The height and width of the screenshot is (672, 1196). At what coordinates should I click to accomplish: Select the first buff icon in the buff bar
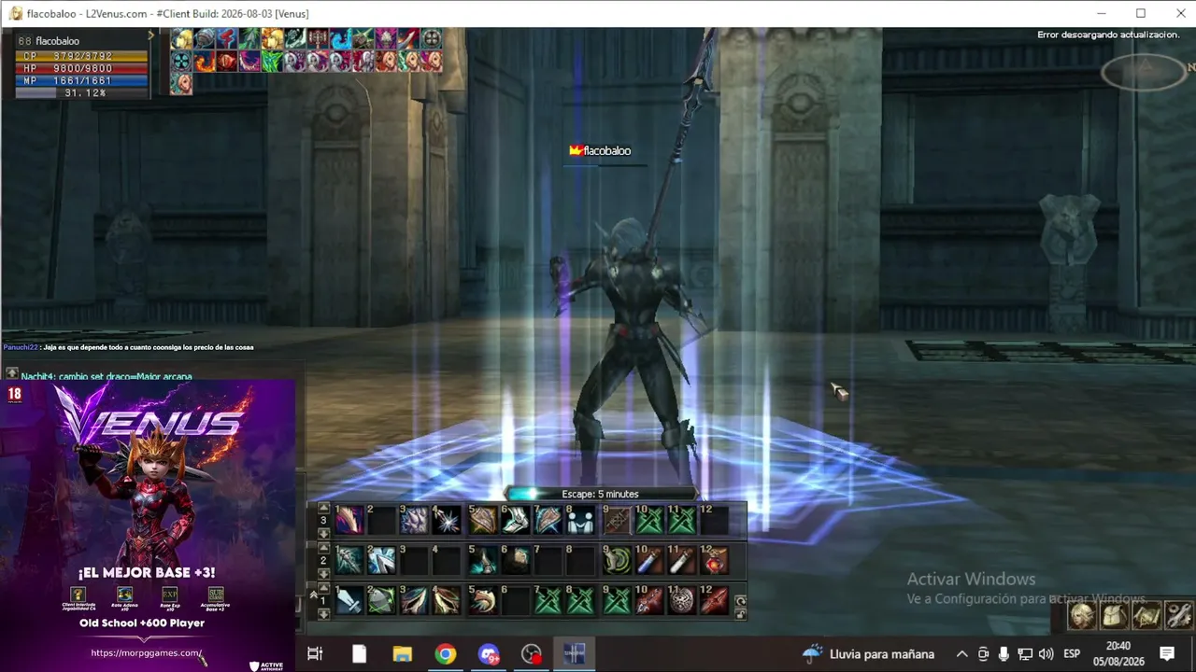click(181, 38)
